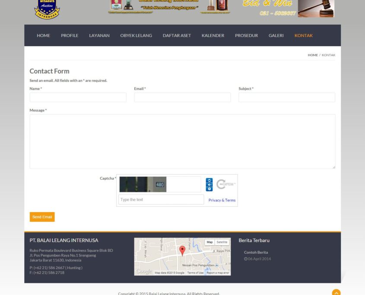
Task: Focus the Name input field
Action: [x=78, y=97]
